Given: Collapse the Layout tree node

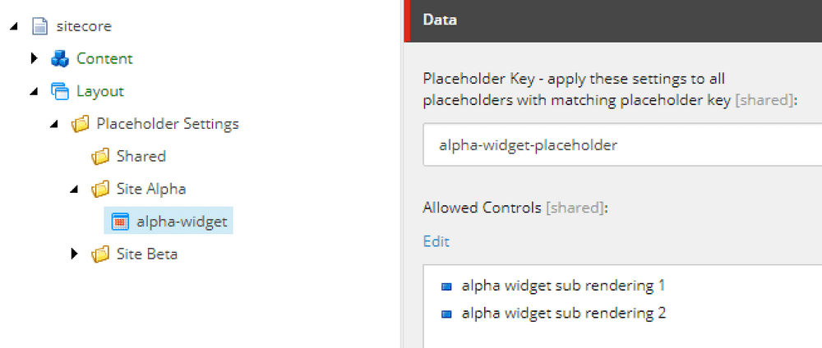Looking at the screenshot, I should pos(35,92).
